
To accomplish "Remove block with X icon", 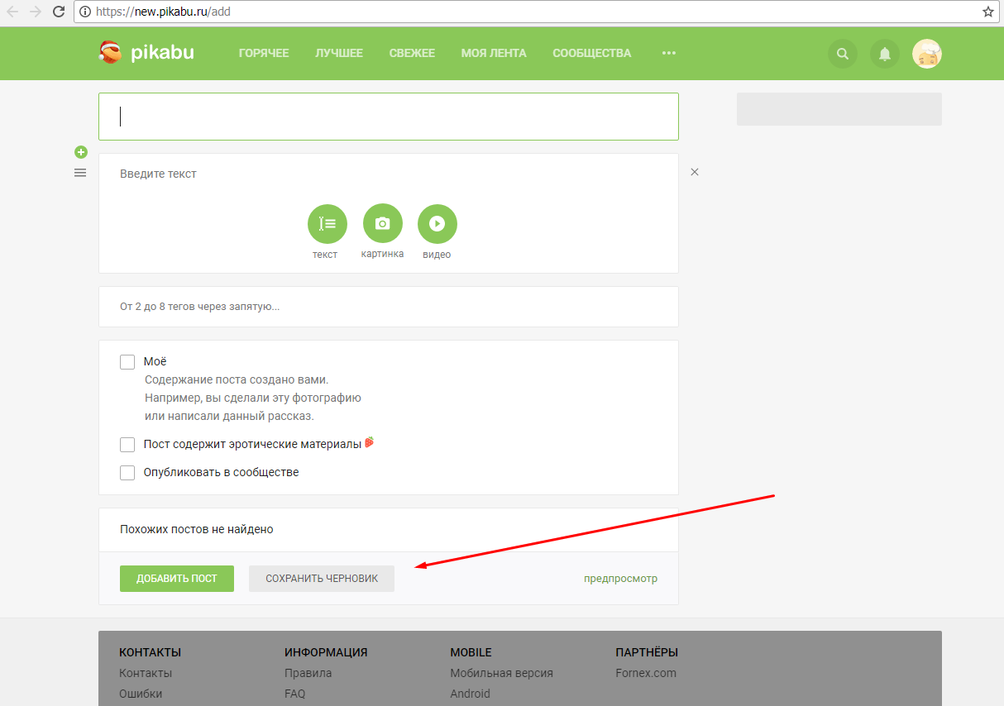I will (x=695, y=172).
